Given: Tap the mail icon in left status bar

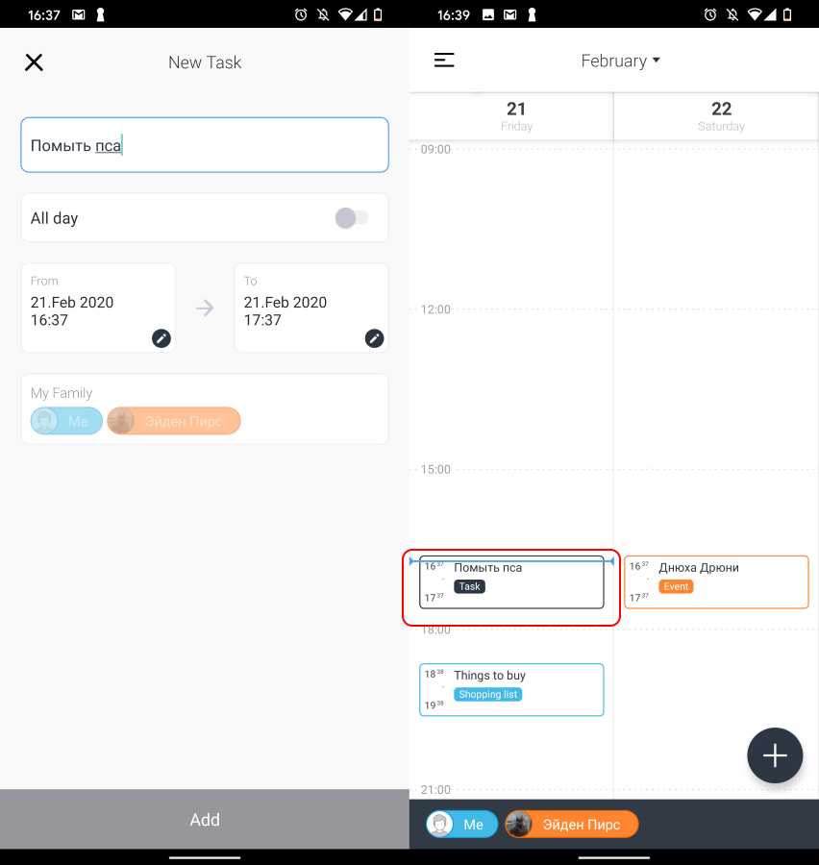Looking at the screenshot, I should coord(79,14).
